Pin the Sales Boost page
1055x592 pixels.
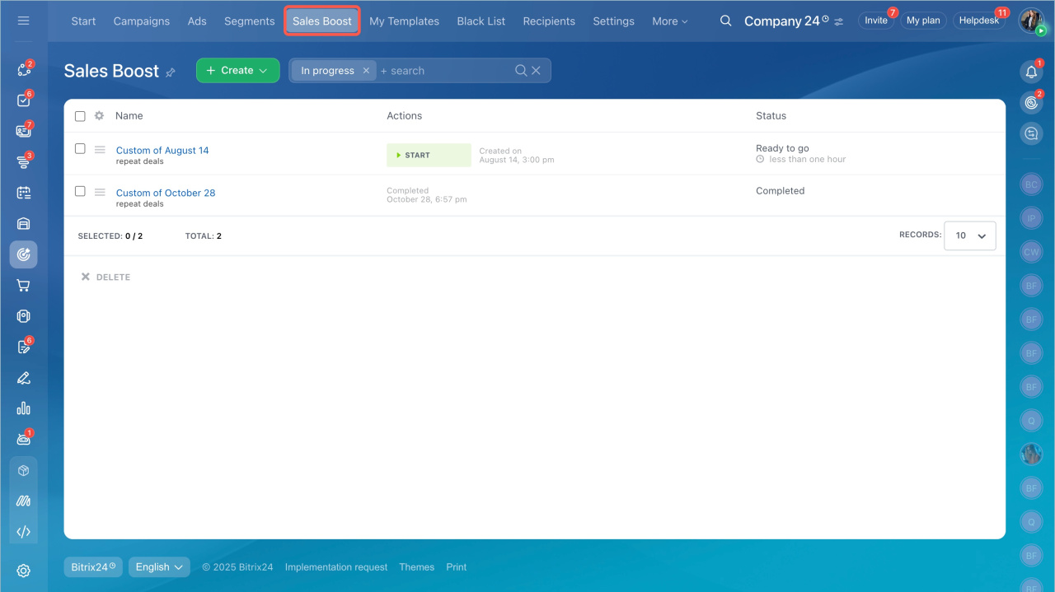[x=171, y=72]
